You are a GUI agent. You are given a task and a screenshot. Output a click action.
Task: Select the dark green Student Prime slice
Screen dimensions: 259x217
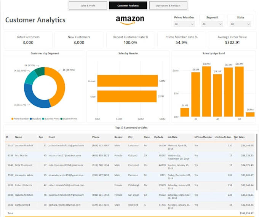pyautogui.click(x=40, y=71)
